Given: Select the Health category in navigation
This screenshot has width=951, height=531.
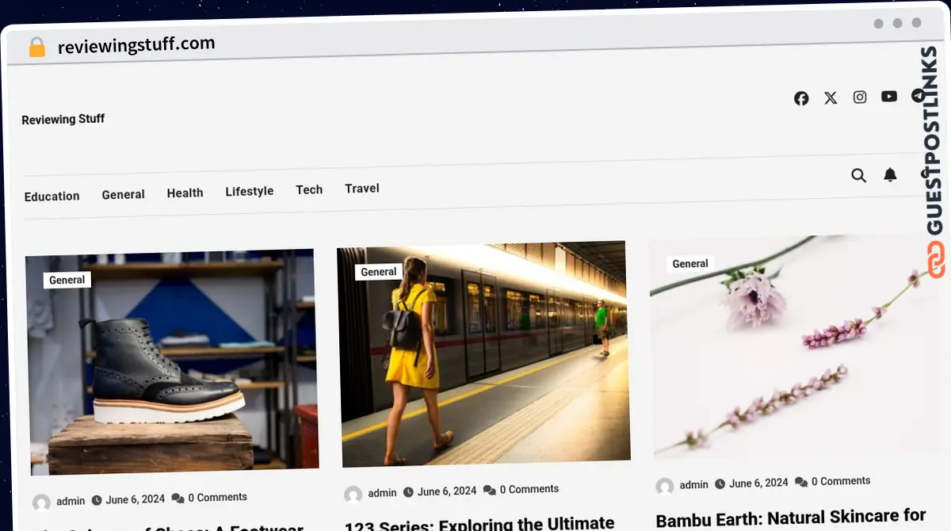Looking at the screenshot, I should click(x=185, y=193).
